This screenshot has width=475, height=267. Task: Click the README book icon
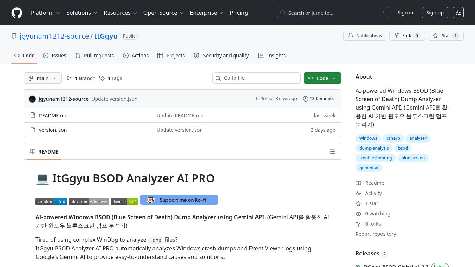click(33, 151)
